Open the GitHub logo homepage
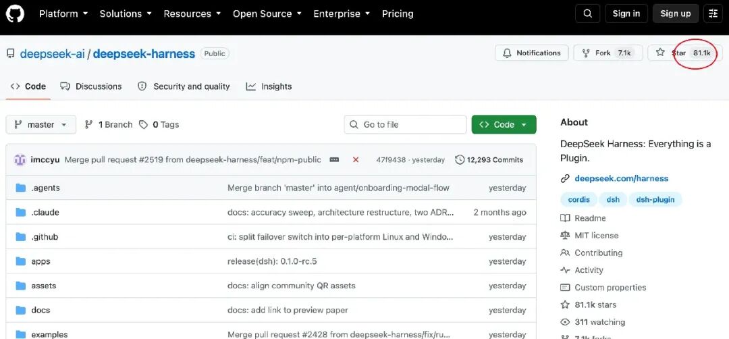 coord(15,14)
